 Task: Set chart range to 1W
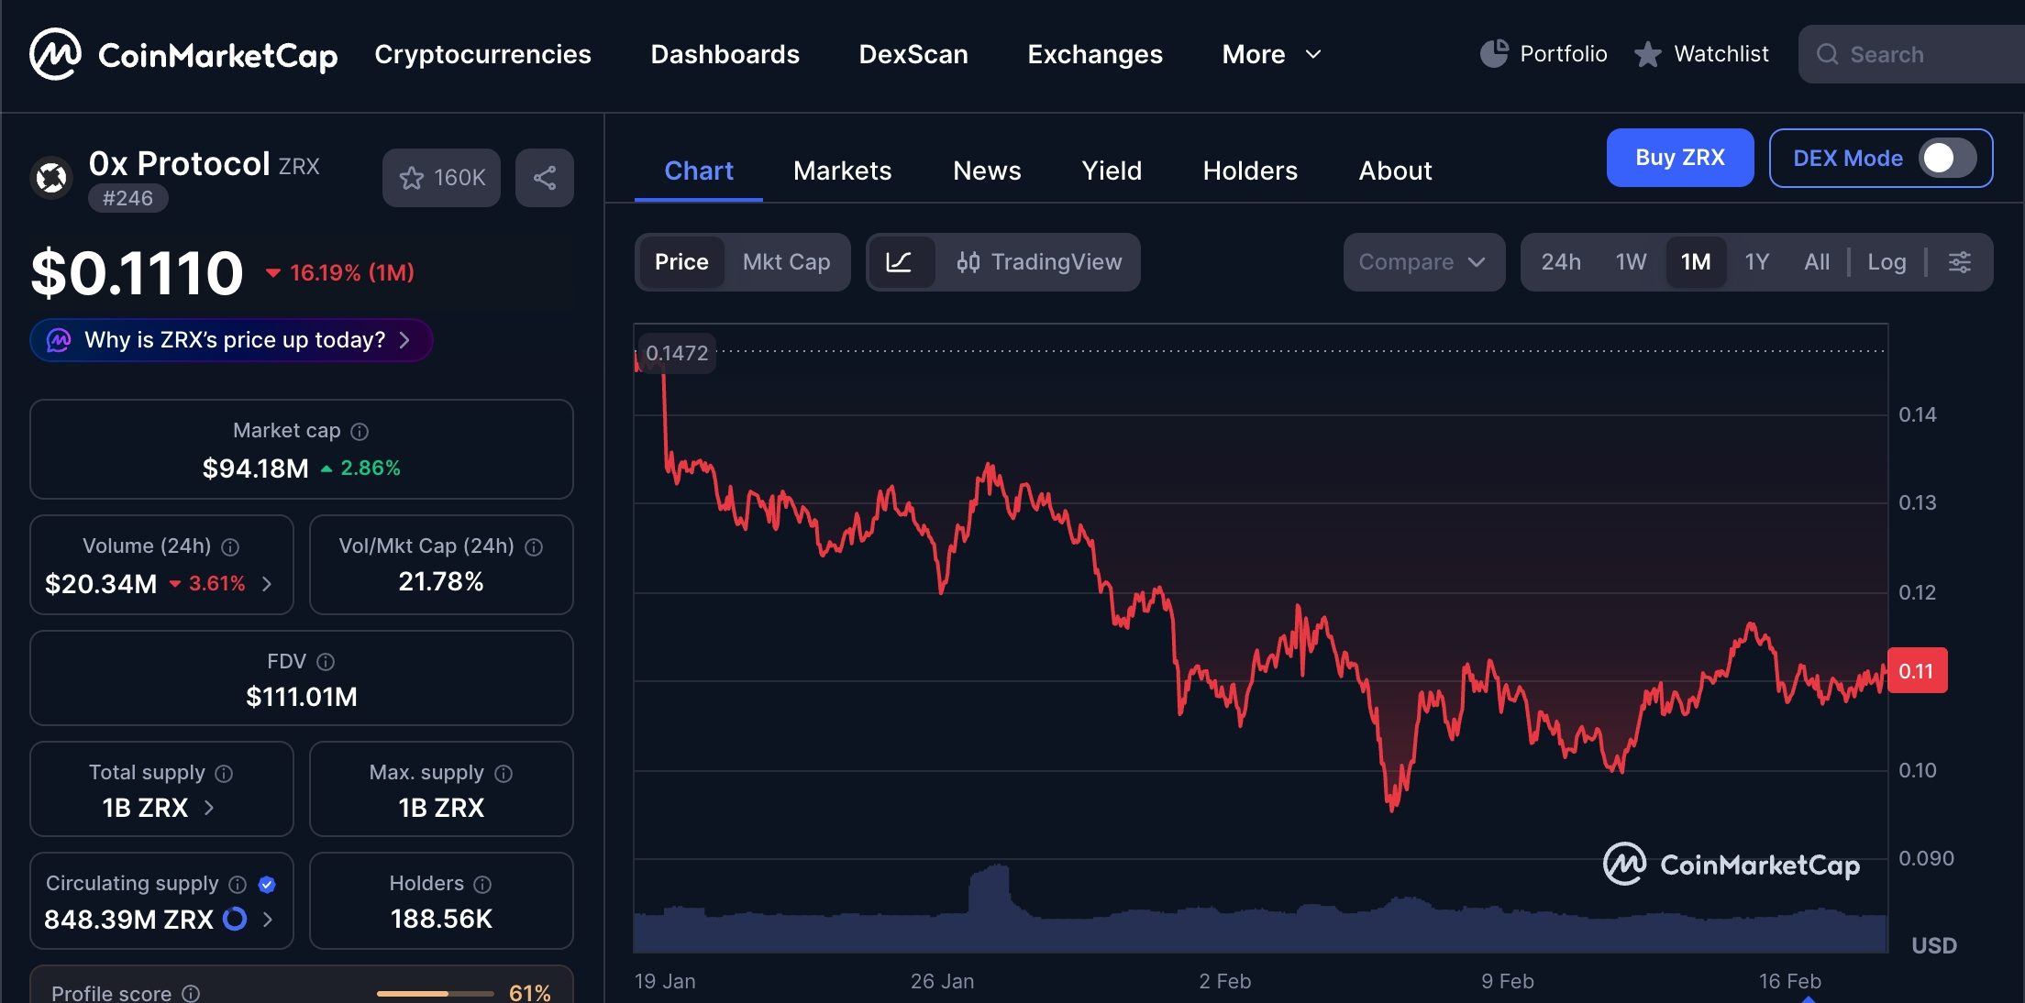(1631, 262)
